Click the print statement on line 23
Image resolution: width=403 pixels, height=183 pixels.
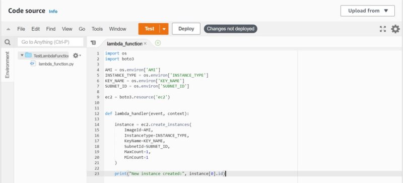click(x=170, y=173)
